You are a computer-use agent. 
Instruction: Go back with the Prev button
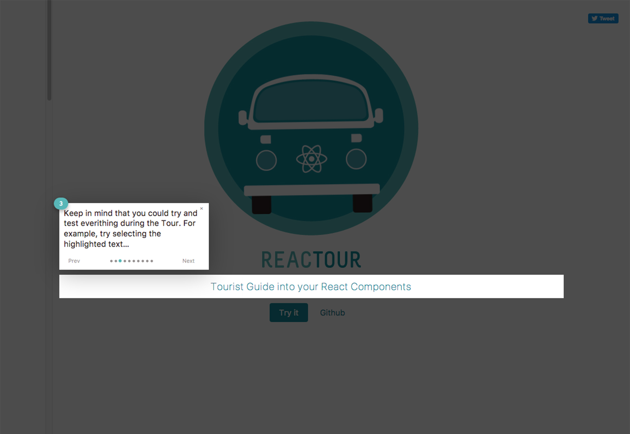(74, 261)
